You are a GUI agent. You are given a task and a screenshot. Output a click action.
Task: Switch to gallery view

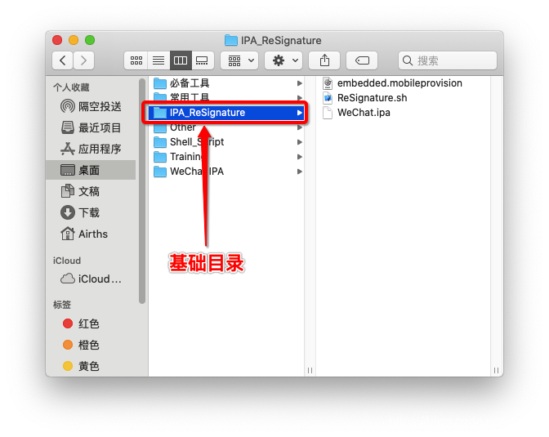point(202,60)
